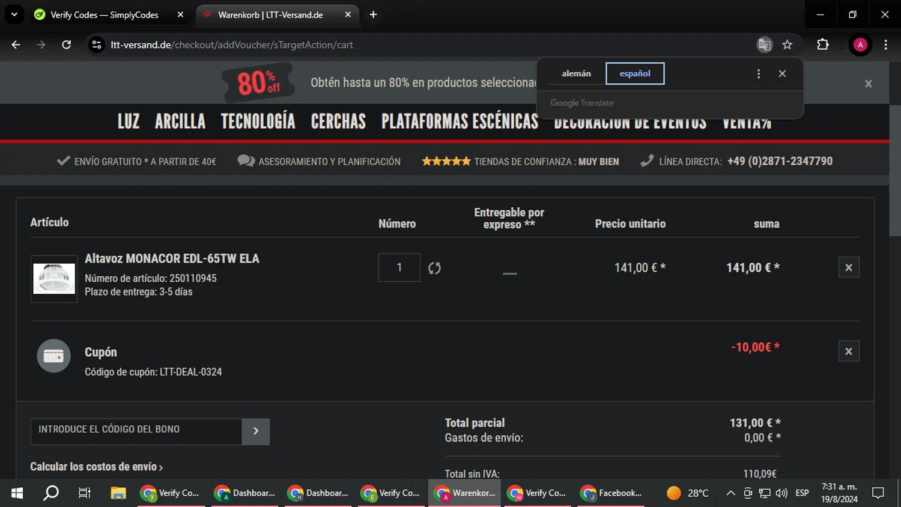Open the tab search dropdown arrow
Image resolution: width=901 pixels, height=507 pixels.
coord(14,14)
